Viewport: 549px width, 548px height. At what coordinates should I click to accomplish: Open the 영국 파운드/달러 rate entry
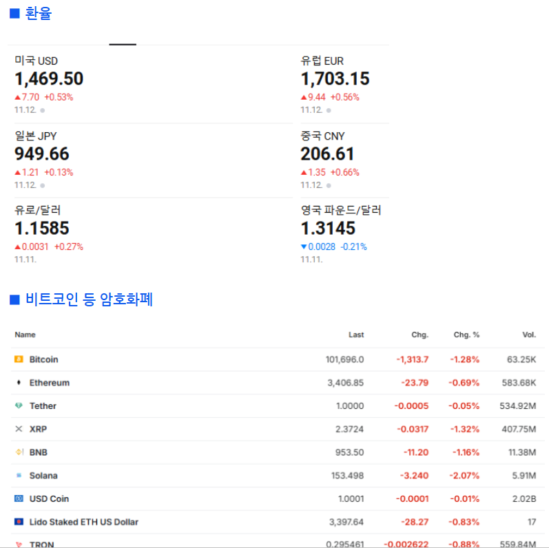(x=340, y=211)
